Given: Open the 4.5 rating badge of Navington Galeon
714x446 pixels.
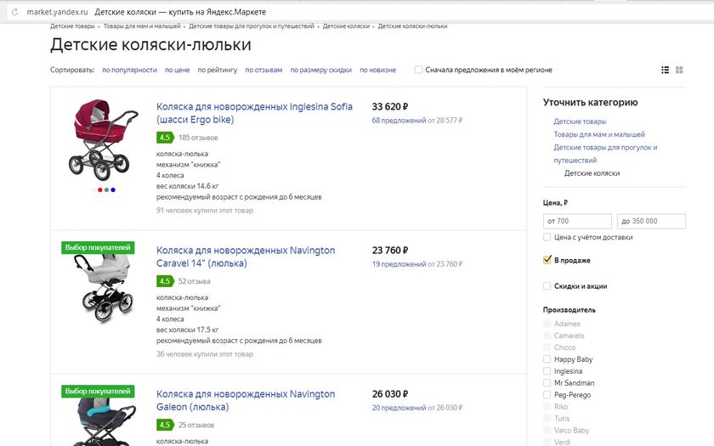Looking at the screenshot, I should [165, 425].
